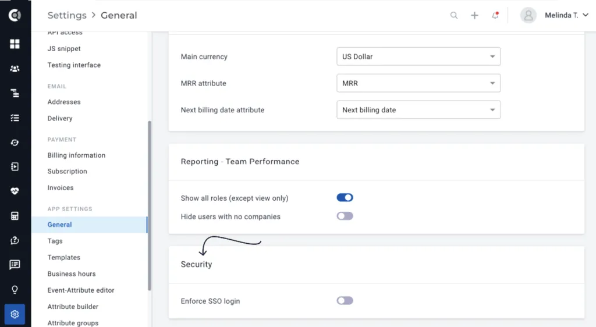This screenshot has width=596, height=327.
Task: Click the Melinda T. user name
Action: point(561,15)
